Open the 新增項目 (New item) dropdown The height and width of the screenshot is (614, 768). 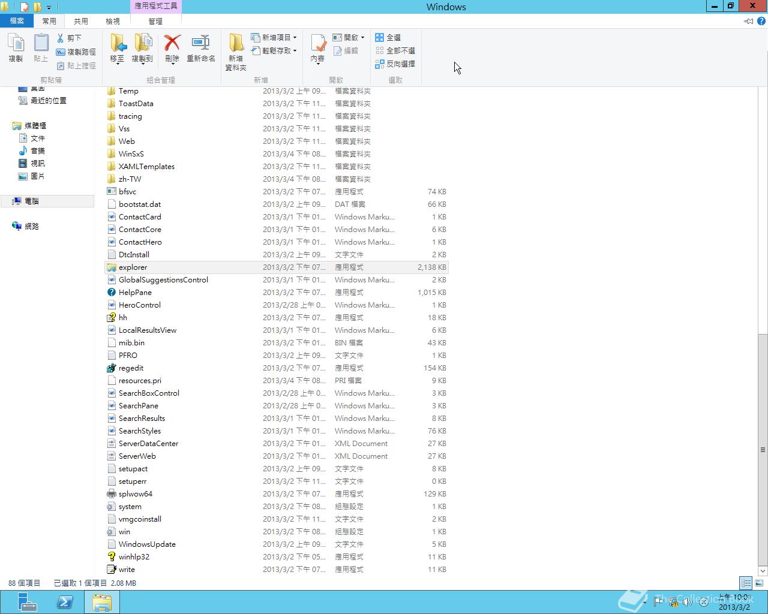[274, 37]
